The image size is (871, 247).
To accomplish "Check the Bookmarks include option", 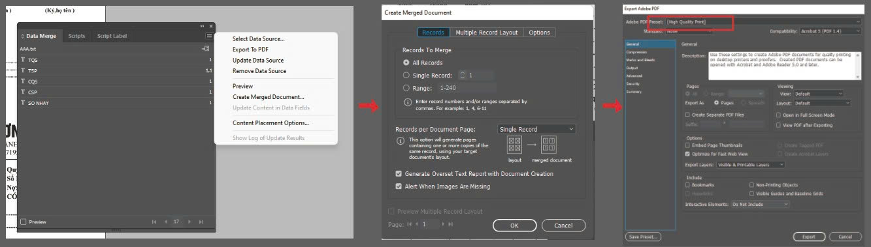I will click(687, 184).
